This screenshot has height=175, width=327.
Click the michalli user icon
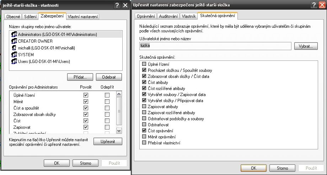[14, 48]
